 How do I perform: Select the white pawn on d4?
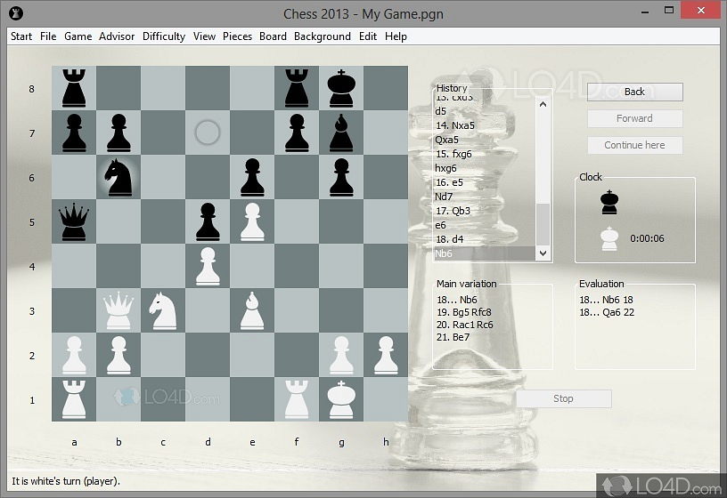(208, 266)
